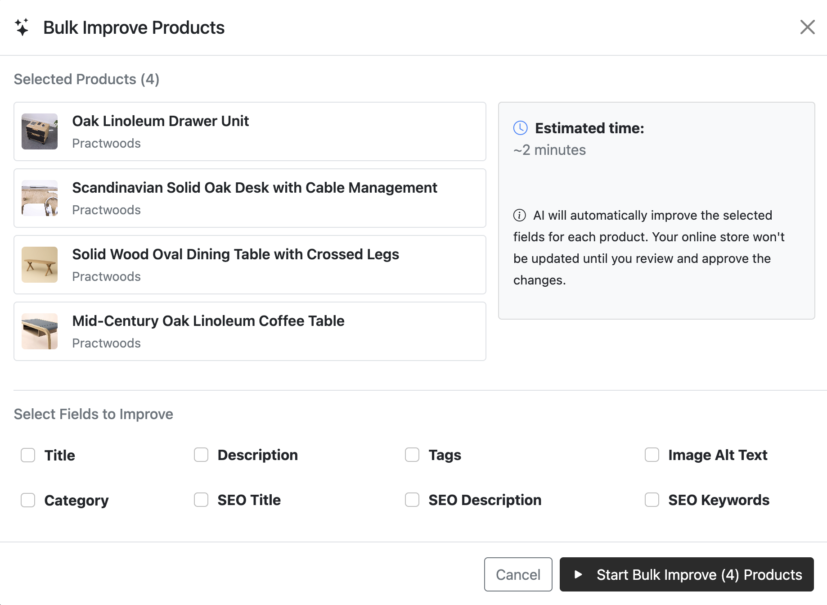Screen dimensions: 827x605
Task: Enable Image Alt Text improvement
Action: pyautogui.click(x=652, y=455)
